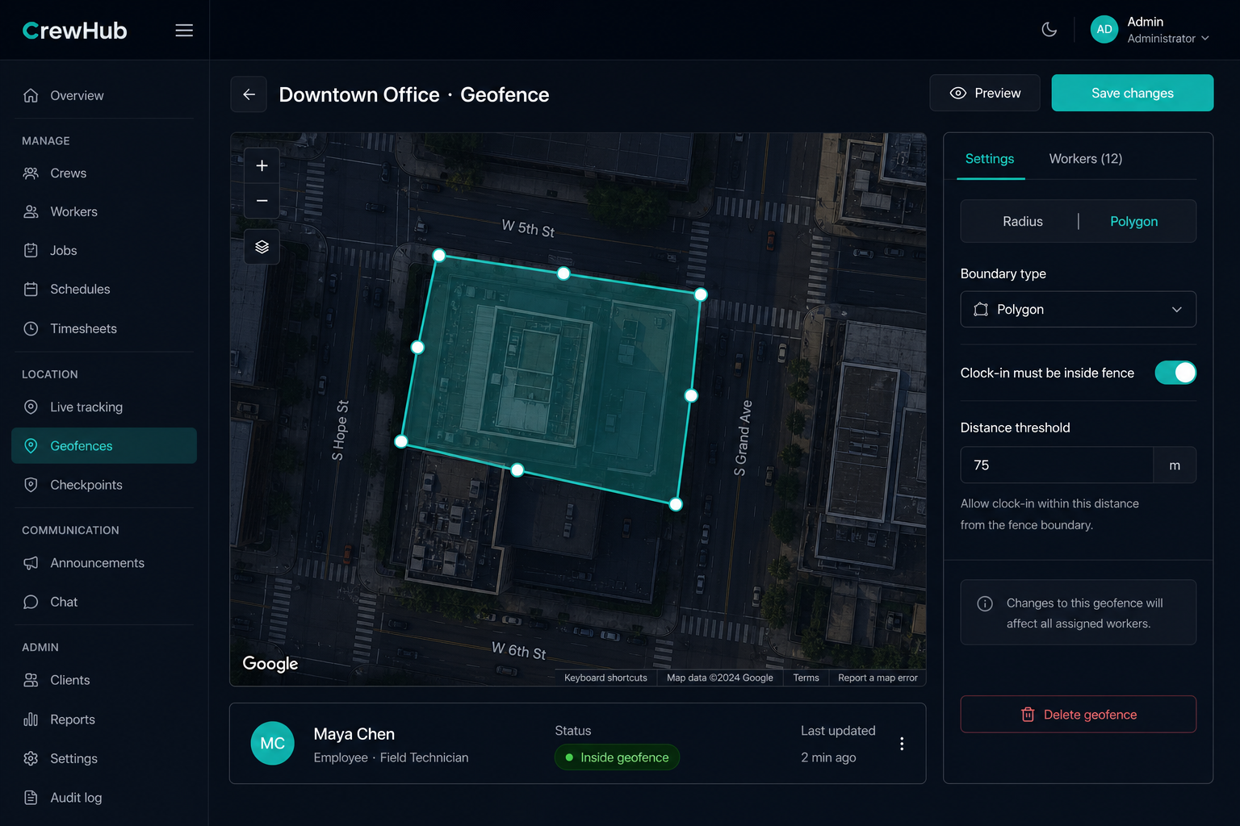Image resolution: width=1240 pixels, height=826 pixels.
Task: Open Timesheets page
Action: click(x=104, y=329)
